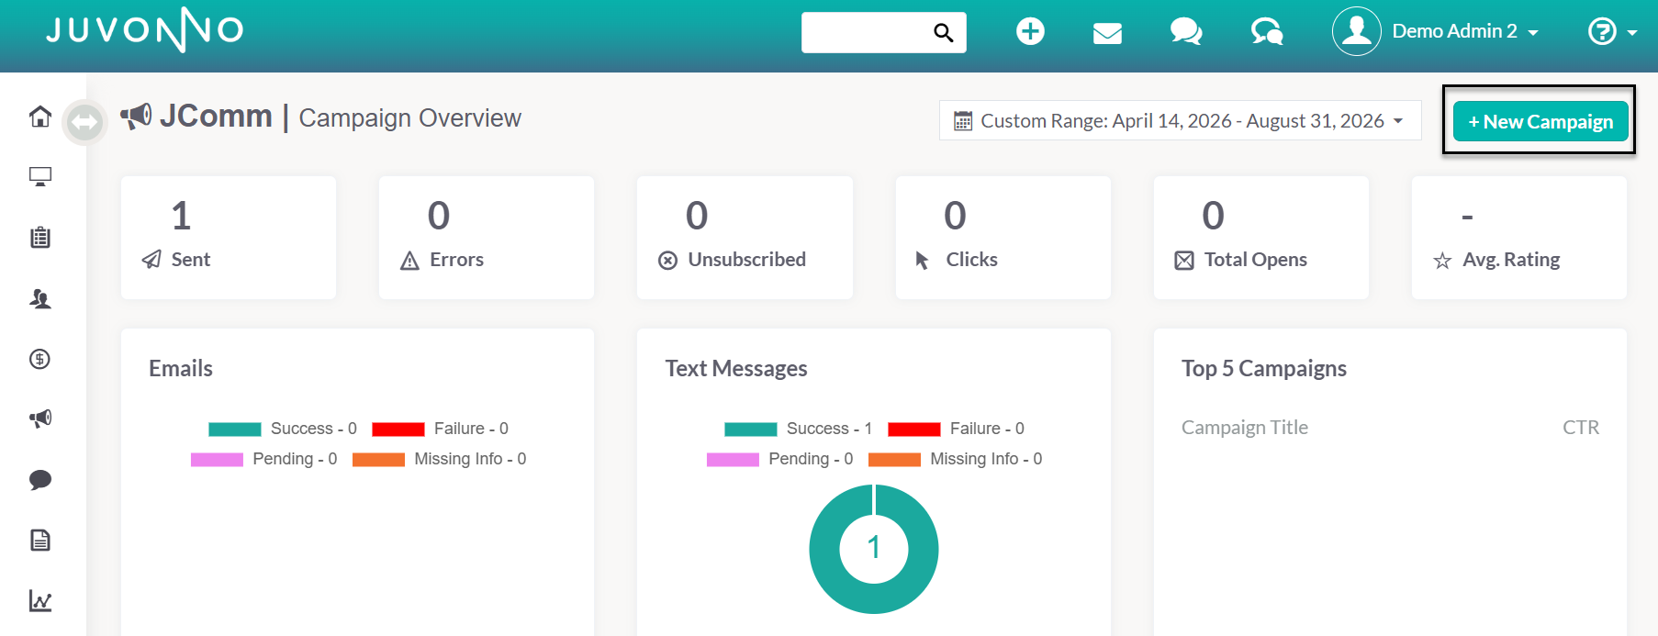Click the Sent stat label

pyautogui.click(x=191, y=260)
